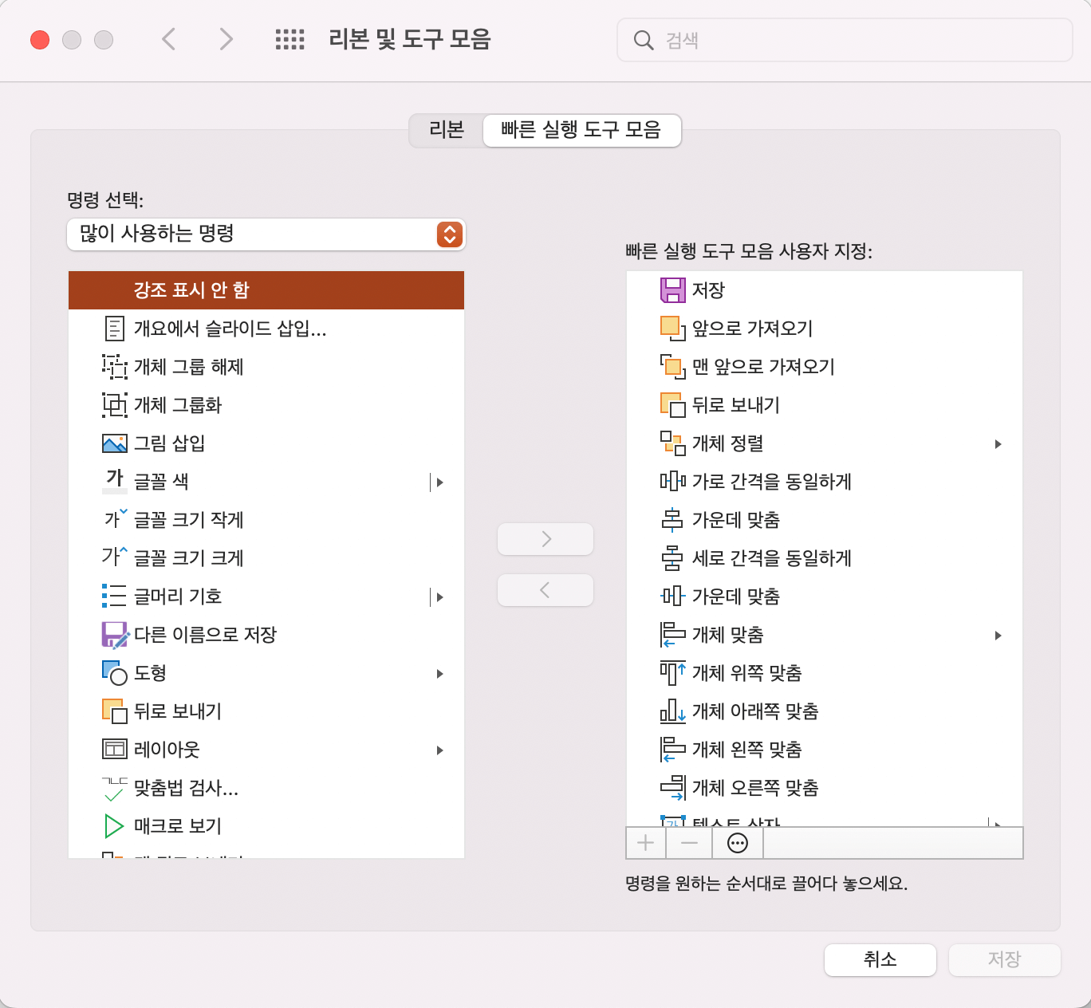Expand the 레이아웃 submenu arrow
This screenshot has width=1091, height=1008.
click(x=439, y=750)
